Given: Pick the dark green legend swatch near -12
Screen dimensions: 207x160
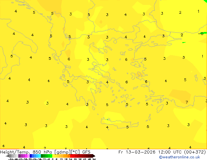Looking at the screenshot, I should (42, 156).
